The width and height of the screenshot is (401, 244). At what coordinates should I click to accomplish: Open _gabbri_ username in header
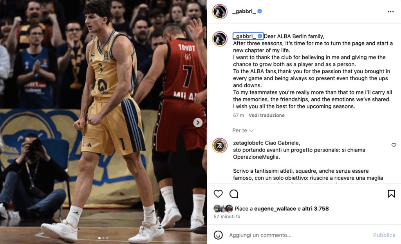click(x=244, y=11)
